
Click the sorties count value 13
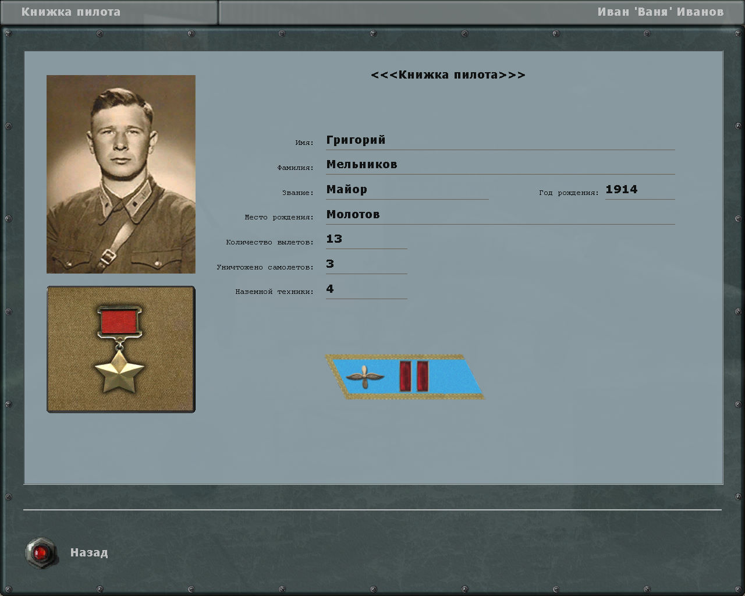tap(334, 239)
